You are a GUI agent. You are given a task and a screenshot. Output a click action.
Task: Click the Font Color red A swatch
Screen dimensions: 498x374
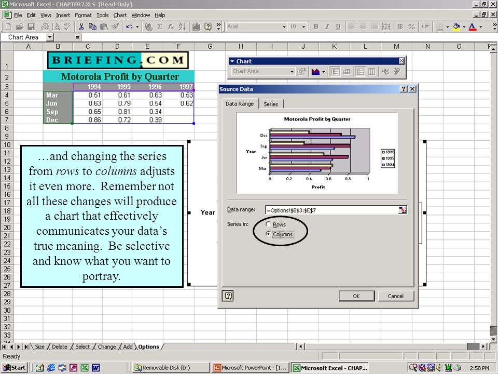coord(473,26)
